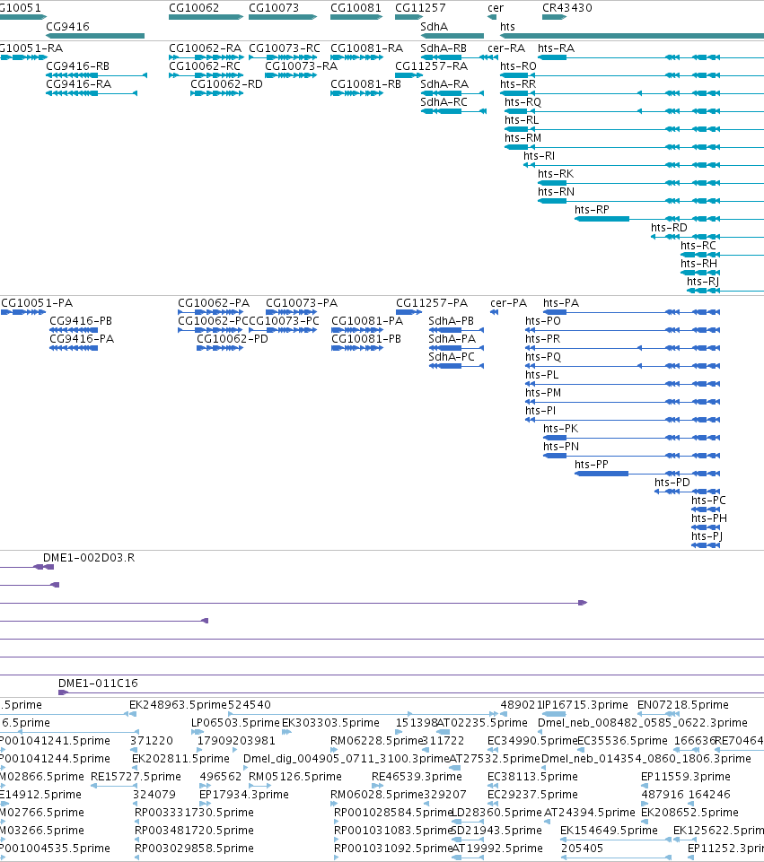Screen dimensions: 764x862
Task: Select cDNA RP003029858.5prime
Action: (194, 848)
